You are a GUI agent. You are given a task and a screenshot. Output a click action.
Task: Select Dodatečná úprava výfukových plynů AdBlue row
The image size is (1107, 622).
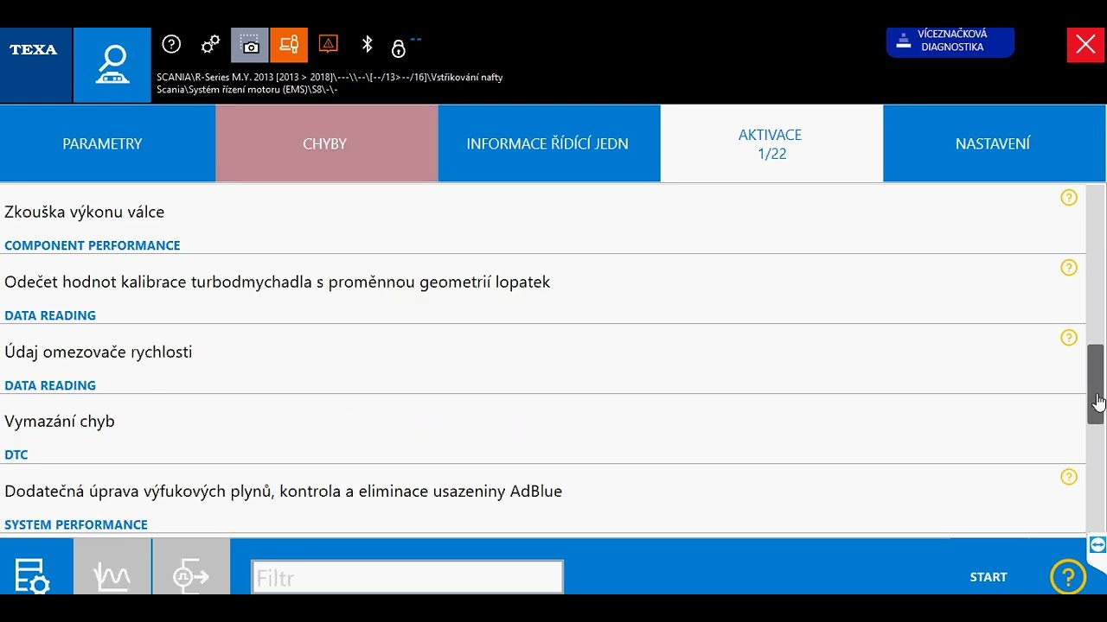[x=542, y=498]
